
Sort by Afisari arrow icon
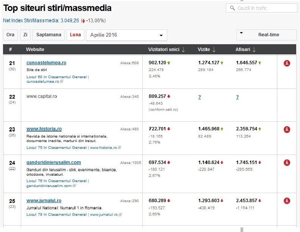[x=254, y=49]
